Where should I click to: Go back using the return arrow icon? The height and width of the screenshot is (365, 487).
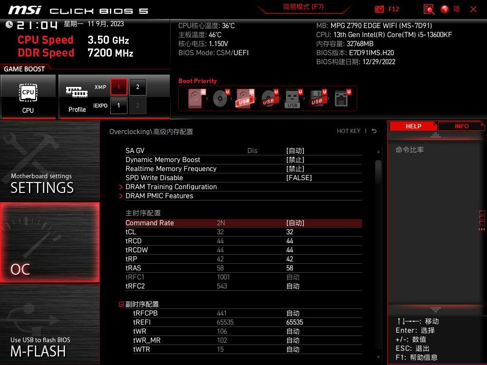click(x=374, y=131)
